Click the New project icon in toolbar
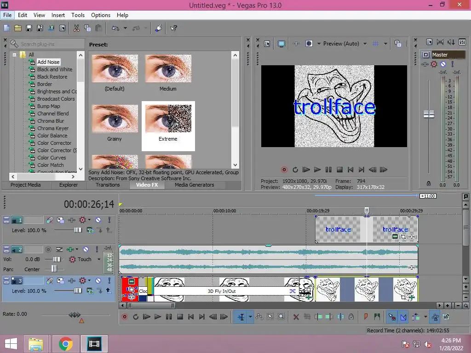The image size is (471, 353). click(x=6, y=28)
